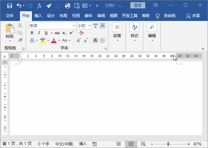Click the 登录 sign-in button

(138, 5)
